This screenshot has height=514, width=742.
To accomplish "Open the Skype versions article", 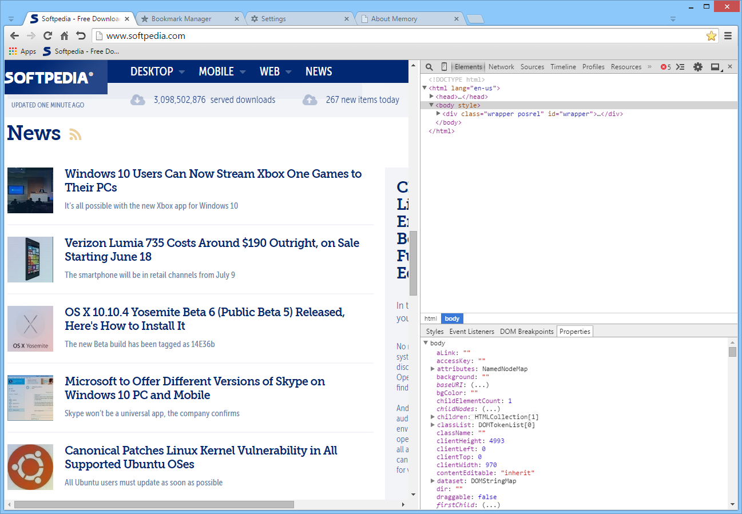I will point(195,388).
